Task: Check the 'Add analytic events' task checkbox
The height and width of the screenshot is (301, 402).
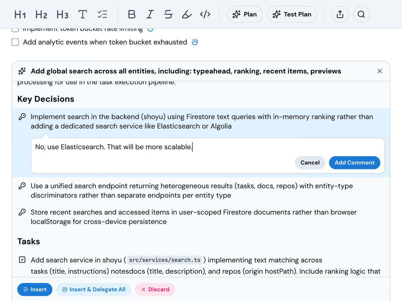Action: [x=15, y=42]
